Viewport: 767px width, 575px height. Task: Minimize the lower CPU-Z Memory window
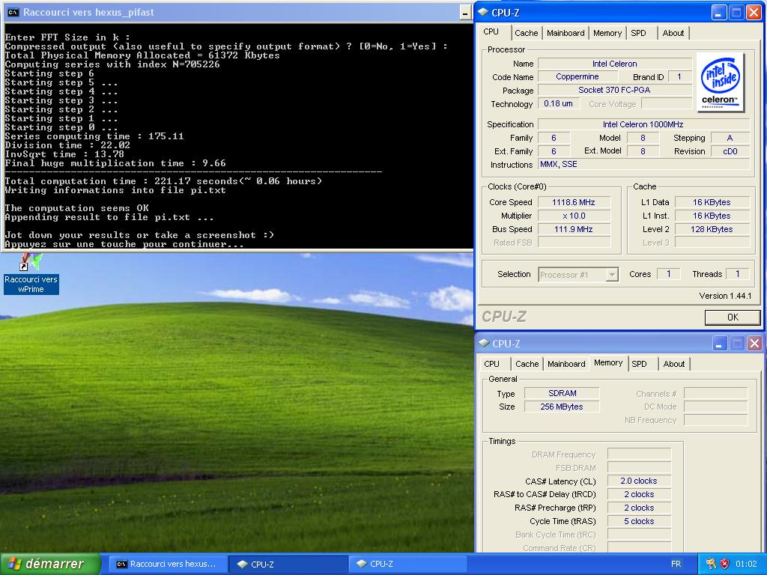(x=719, y=344)
